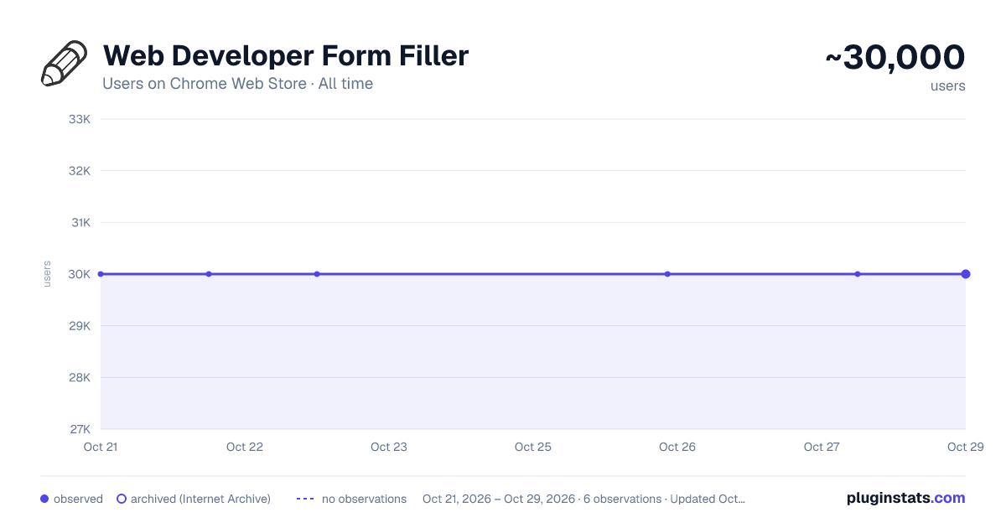Viewport: 1006px width, 528px height.
Task: Click the pencil extension logo icon
Action: pyautogui.click(x=65, y=63)
